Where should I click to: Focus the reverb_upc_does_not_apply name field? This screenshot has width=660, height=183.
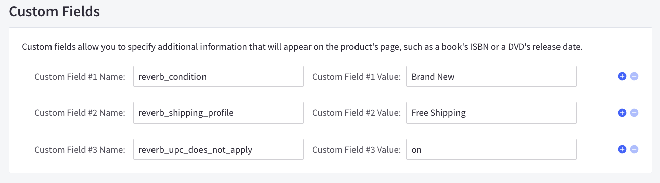(219, 149)
